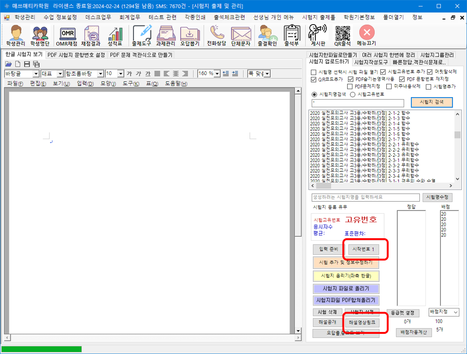Enable 시험명 선택시 시험 파일 열기 checkbox
467x354 pixels.
[314, 72]
